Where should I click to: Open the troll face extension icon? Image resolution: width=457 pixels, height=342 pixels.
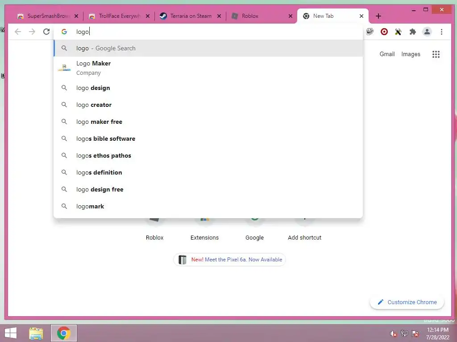click(x=370, y=32)
